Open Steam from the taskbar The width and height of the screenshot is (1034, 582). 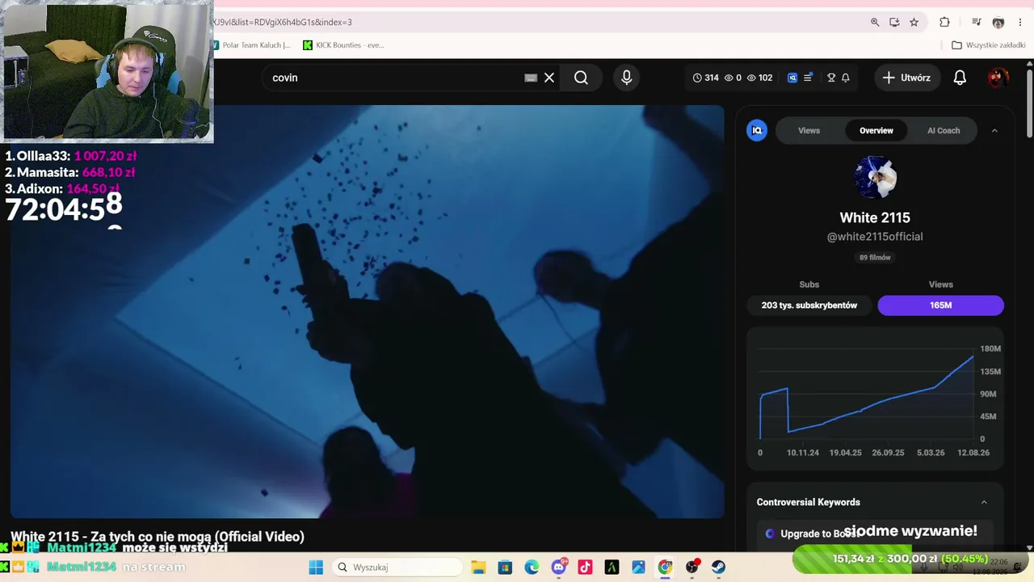click(x=718, y=567)
